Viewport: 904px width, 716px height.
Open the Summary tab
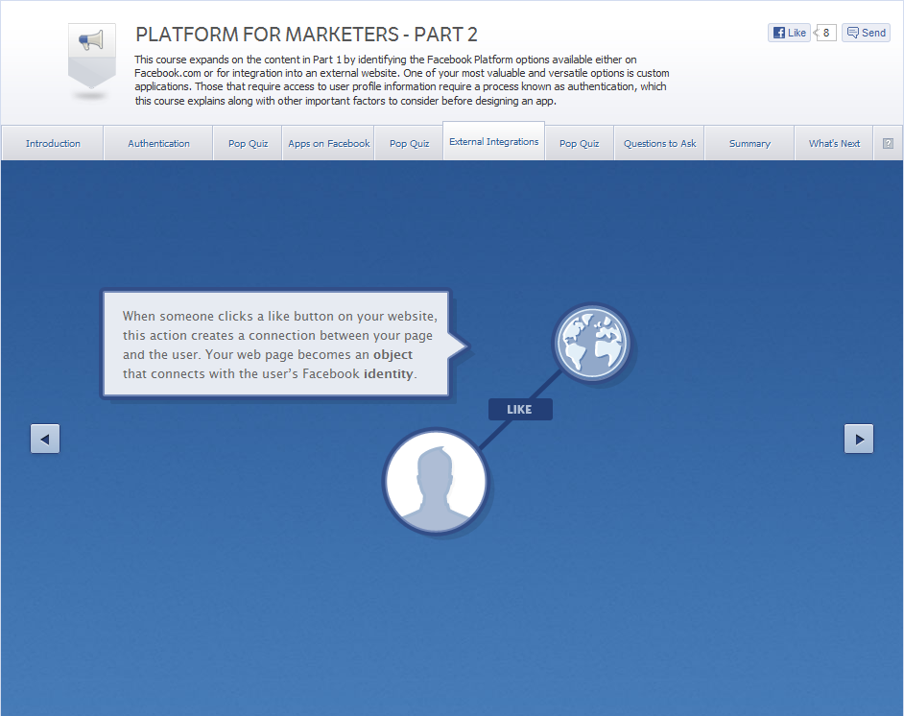[749, 144]
